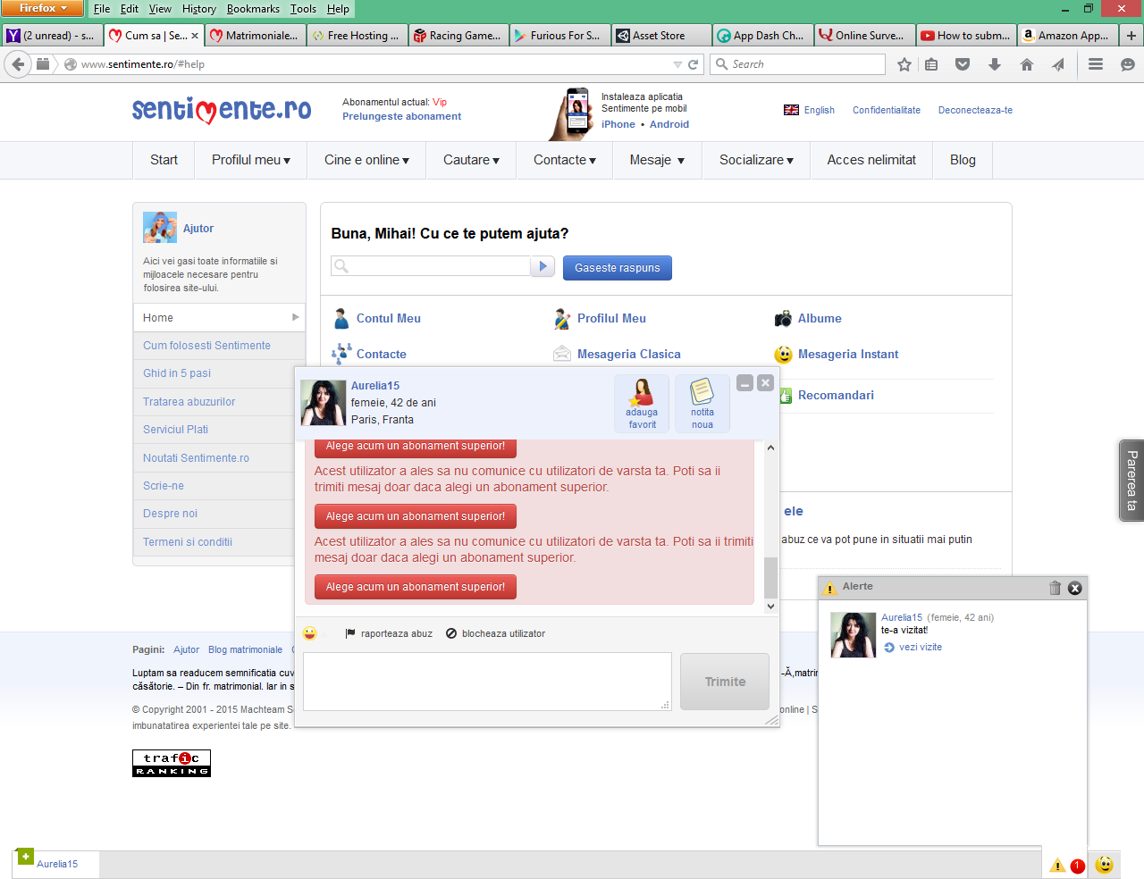1144x879 pixels.
Task: Click the Firefox chat smiley toolbar icon
Action: point(1128,64)
